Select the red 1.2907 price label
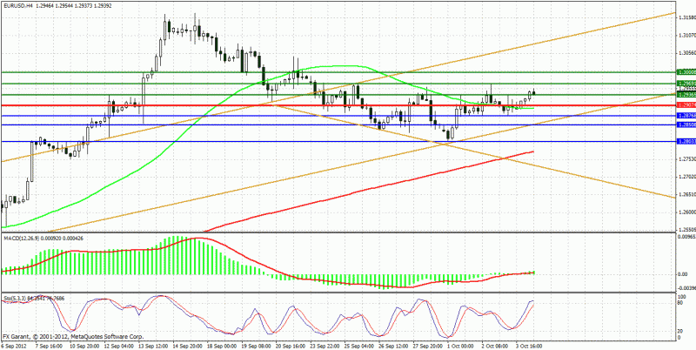The width and height of the screenshot is (696, 350). pos(686,104)
